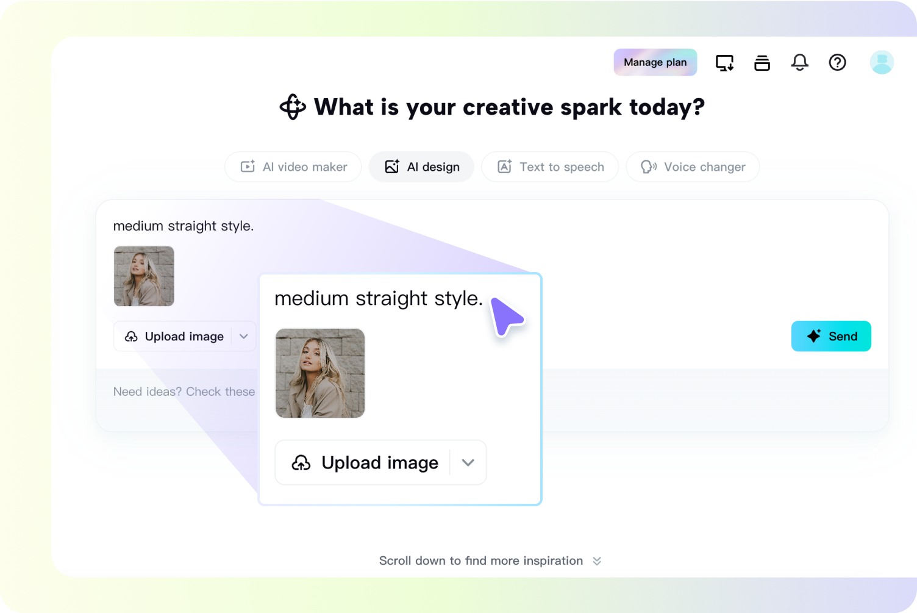917x613 pixels.
Task: Switch to the AI video maker tab
Action: pyautogui.click(x=293, y=167)
